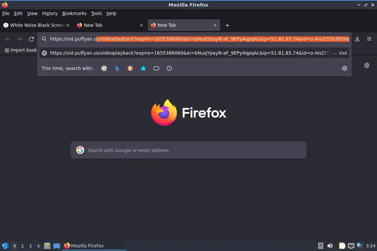Search in open Tabs icon

point(156,68)
